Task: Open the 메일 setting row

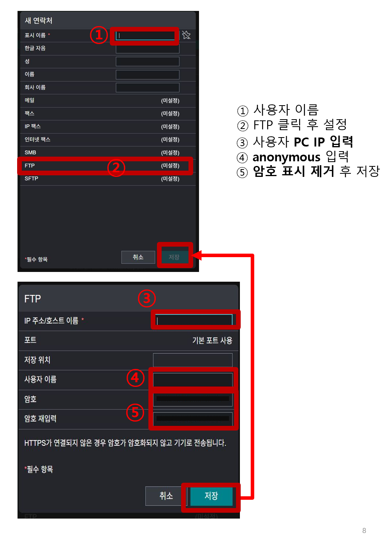Action: (108, 101)
